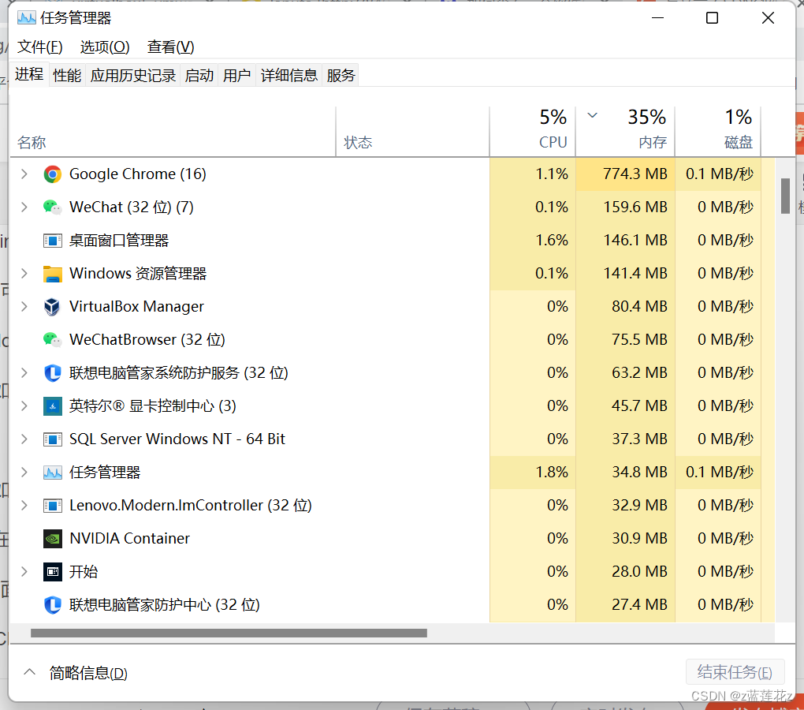
Task: Click the 联想电脑管家防护中心 shield icon
Action: (52, 605)
